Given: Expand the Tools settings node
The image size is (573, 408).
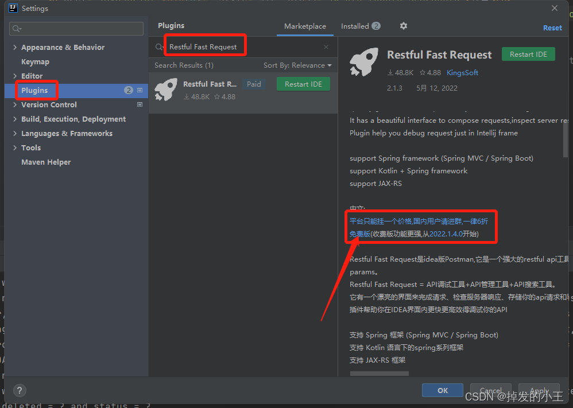Looking at the screenshot, I should pyautogui.click(x=15, y=147).
